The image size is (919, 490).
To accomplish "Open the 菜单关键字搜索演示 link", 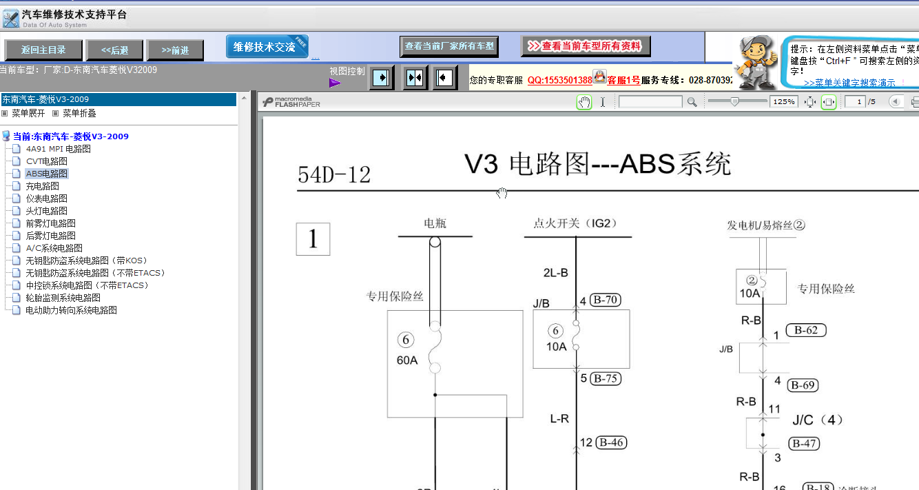I will tap(849, 83).
